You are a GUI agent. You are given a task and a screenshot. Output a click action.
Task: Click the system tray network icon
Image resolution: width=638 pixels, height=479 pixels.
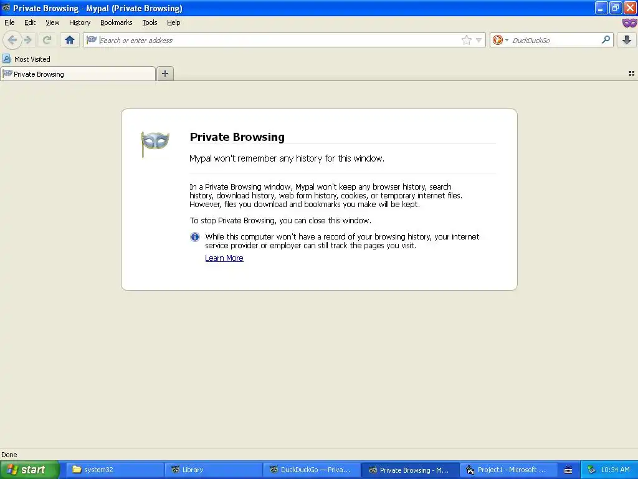tap(591, 470)
